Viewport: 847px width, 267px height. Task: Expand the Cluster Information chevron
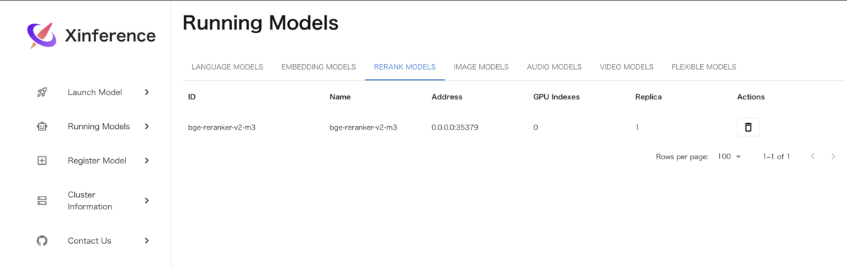click(x=147, y=201)
